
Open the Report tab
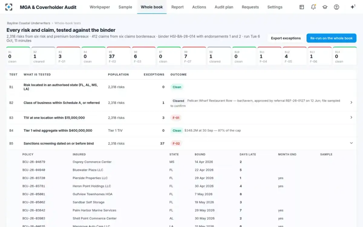(x=177, y=7)
